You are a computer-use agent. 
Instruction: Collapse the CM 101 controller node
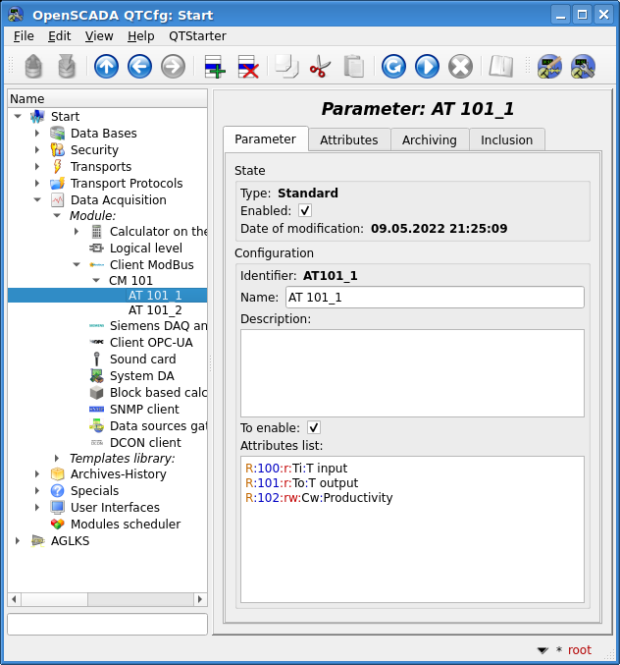96,280
